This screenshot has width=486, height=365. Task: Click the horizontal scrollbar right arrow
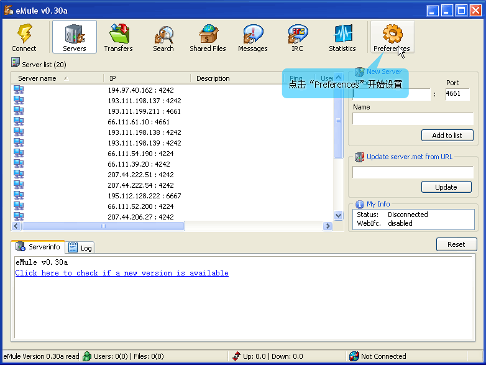pos(328,226)
